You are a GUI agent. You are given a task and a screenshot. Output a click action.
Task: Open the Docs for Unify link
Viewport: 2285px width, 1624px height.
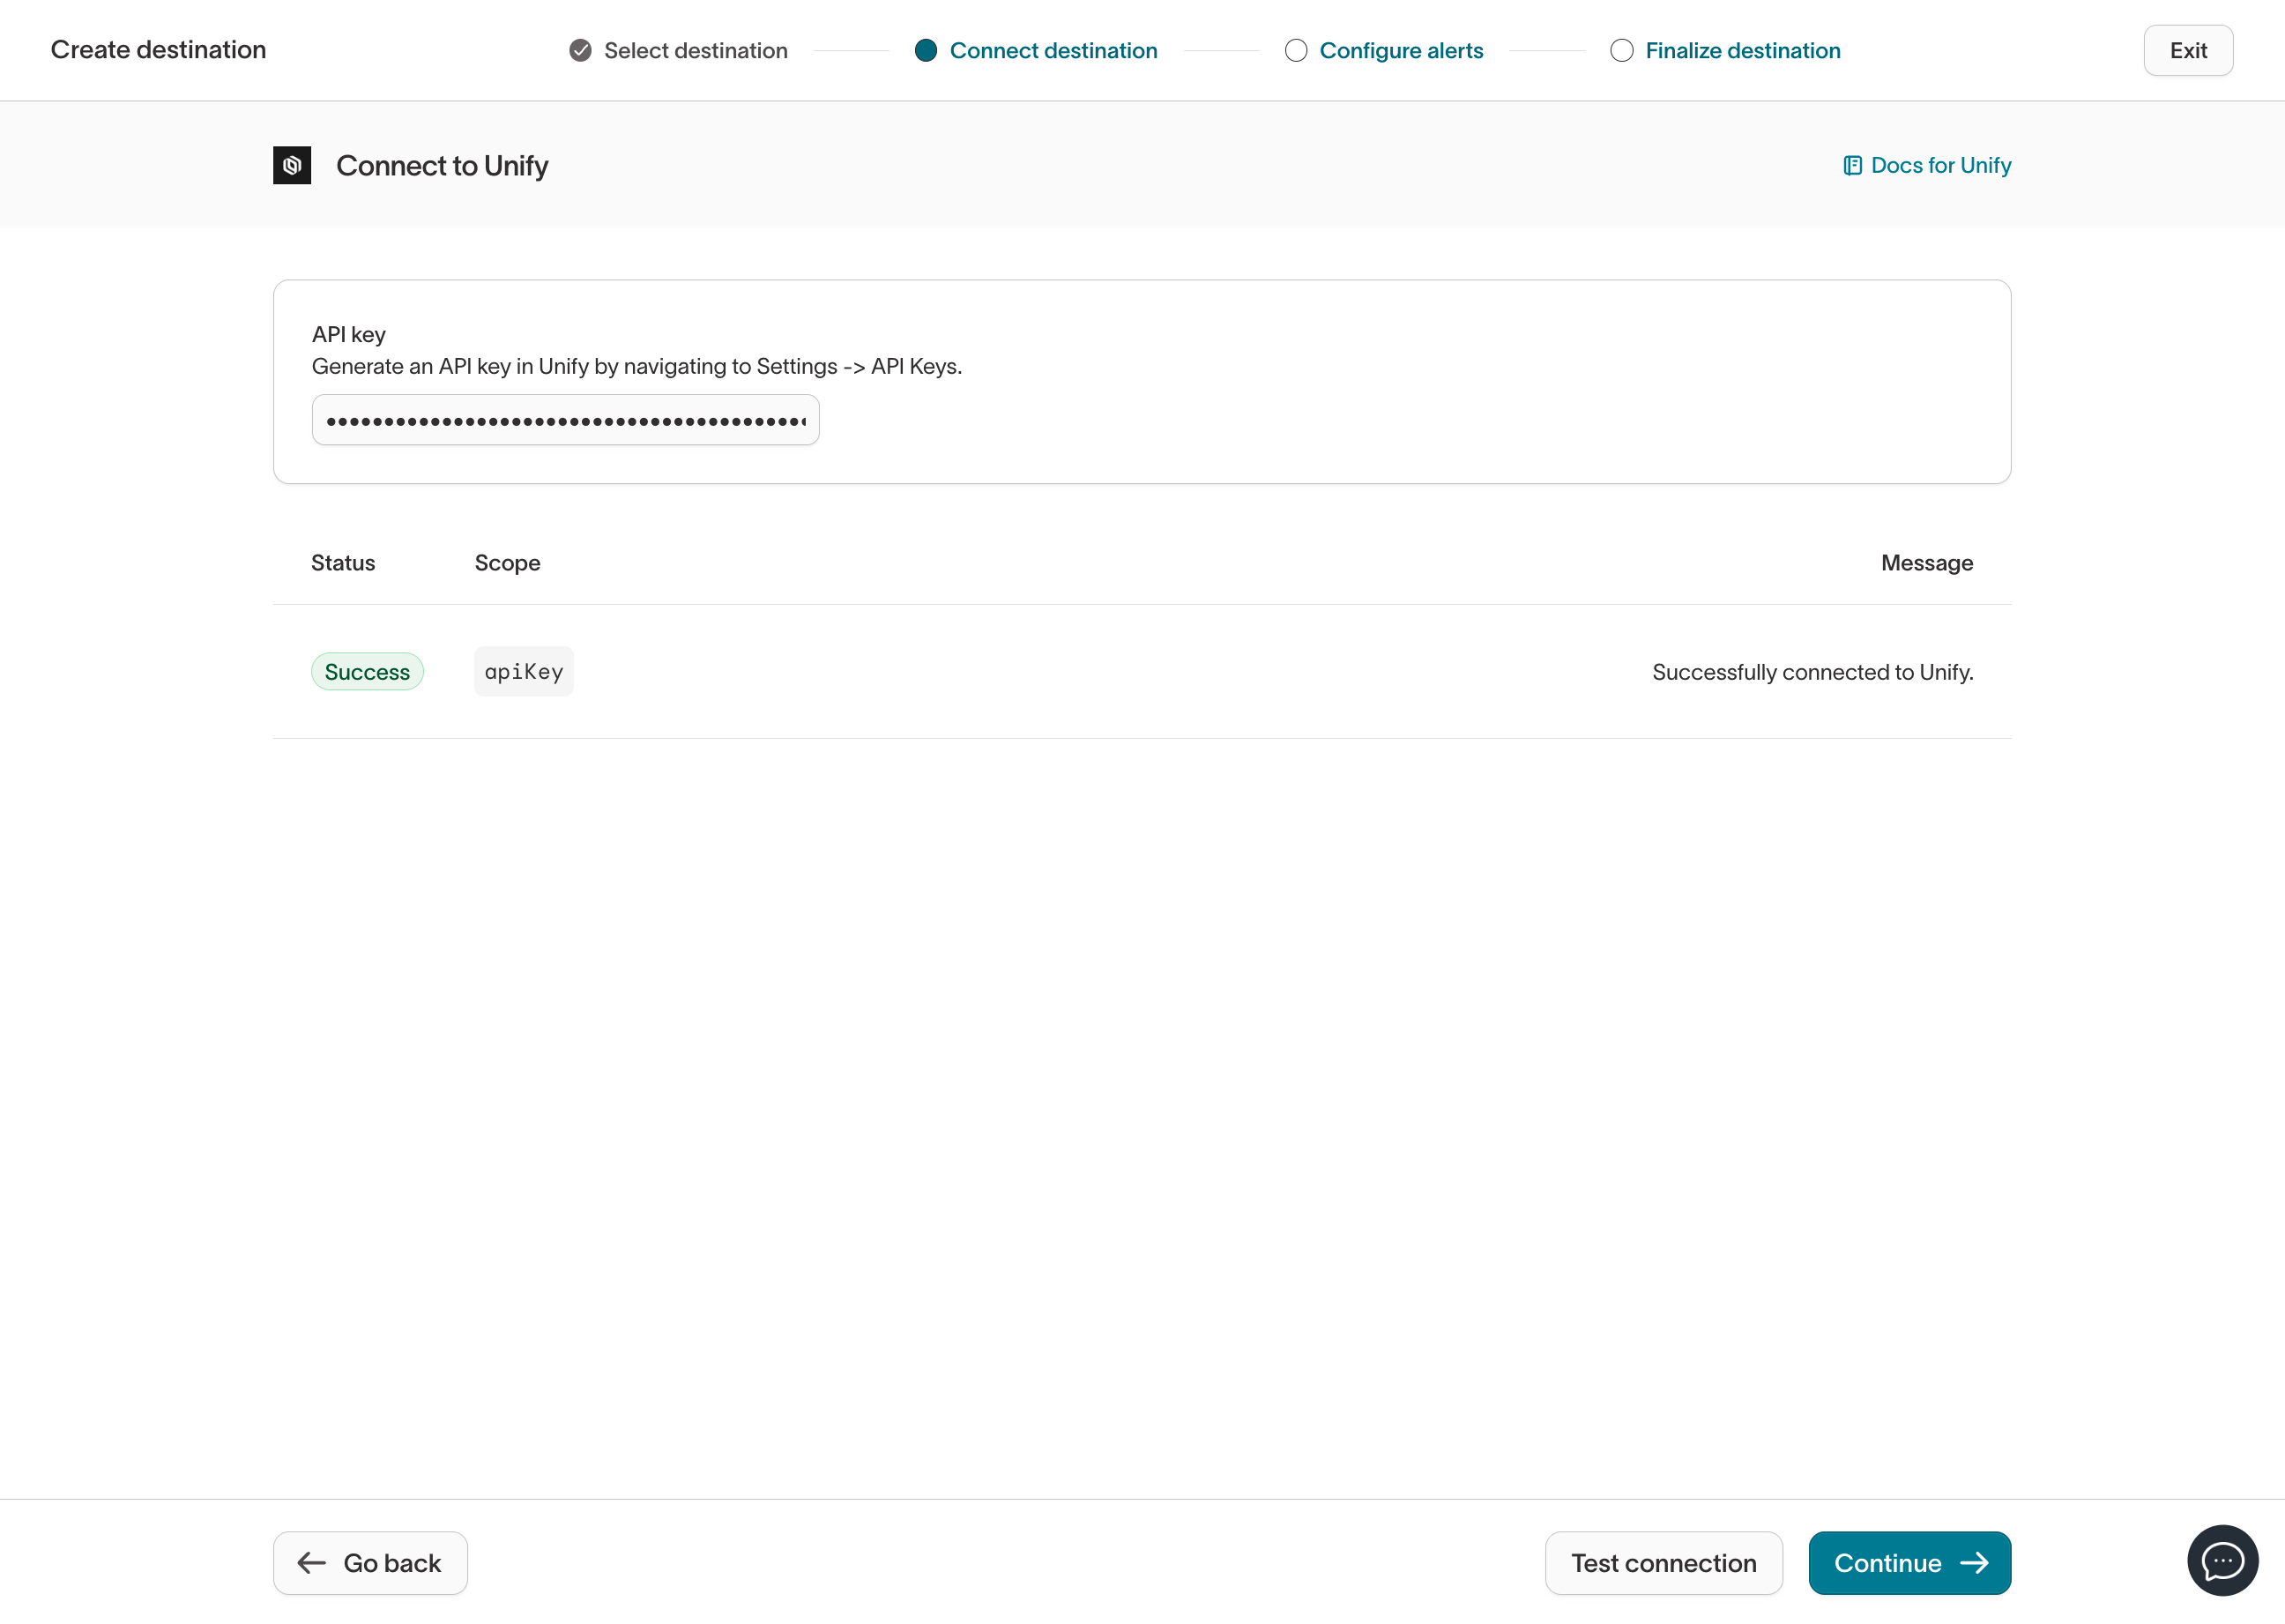[1940, 165]
